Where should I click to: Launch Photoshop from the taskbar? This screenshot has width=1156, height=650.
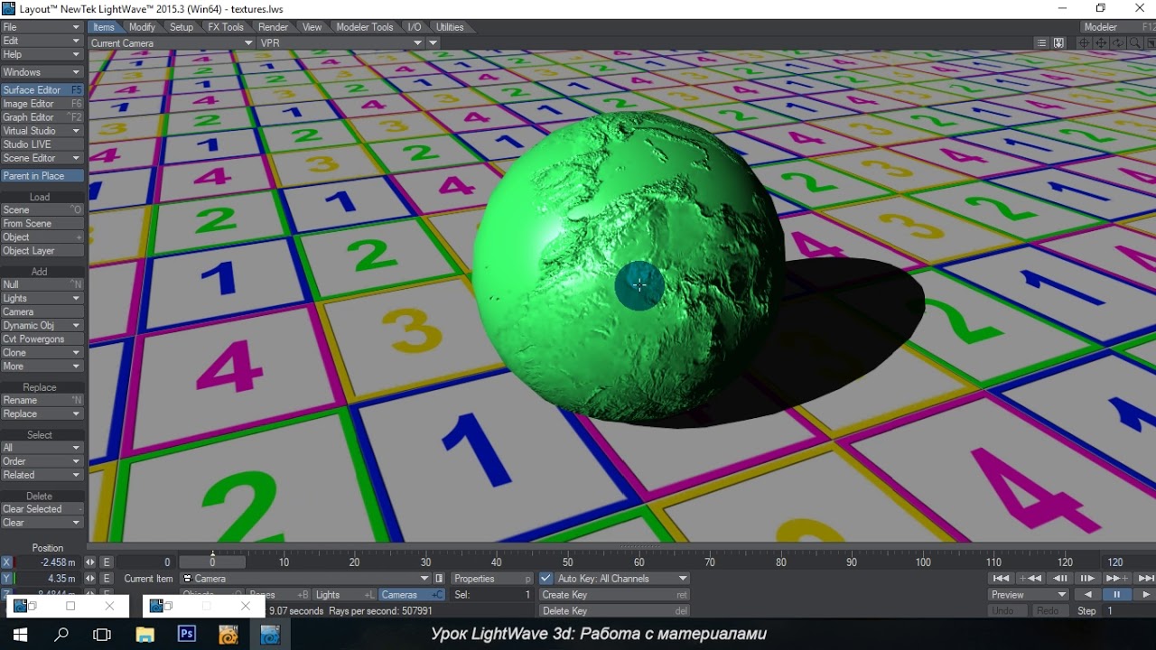point(187,635)
